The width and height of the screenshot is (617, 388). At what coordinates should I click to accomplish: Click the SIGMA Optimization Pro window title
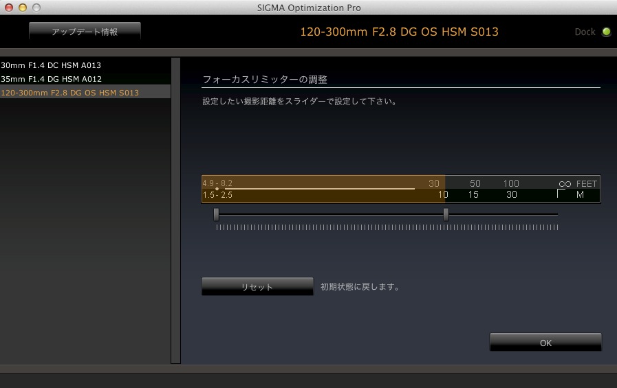tap(309, 8)
